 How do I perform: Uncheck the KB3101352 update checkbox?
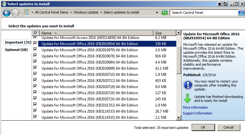pyautogui.click(x=35, y=104)
